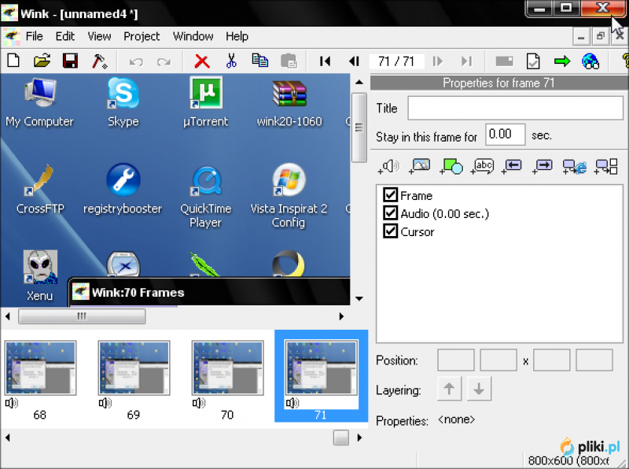Click the Undo arrow icon
629x469 pixels.
[x=136, y=62]
